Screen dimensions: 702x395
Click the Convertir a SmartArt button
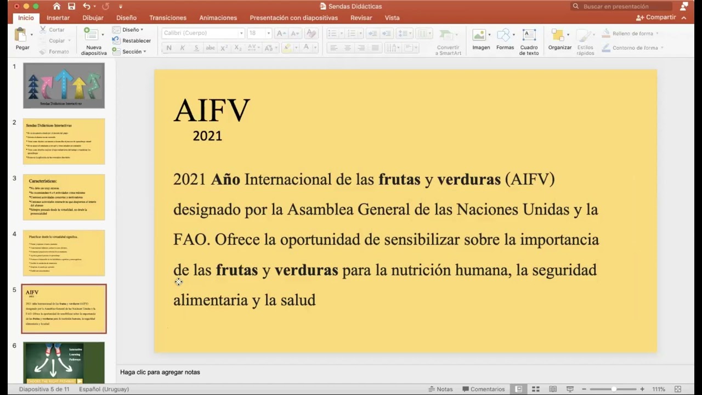coord(449,41)
